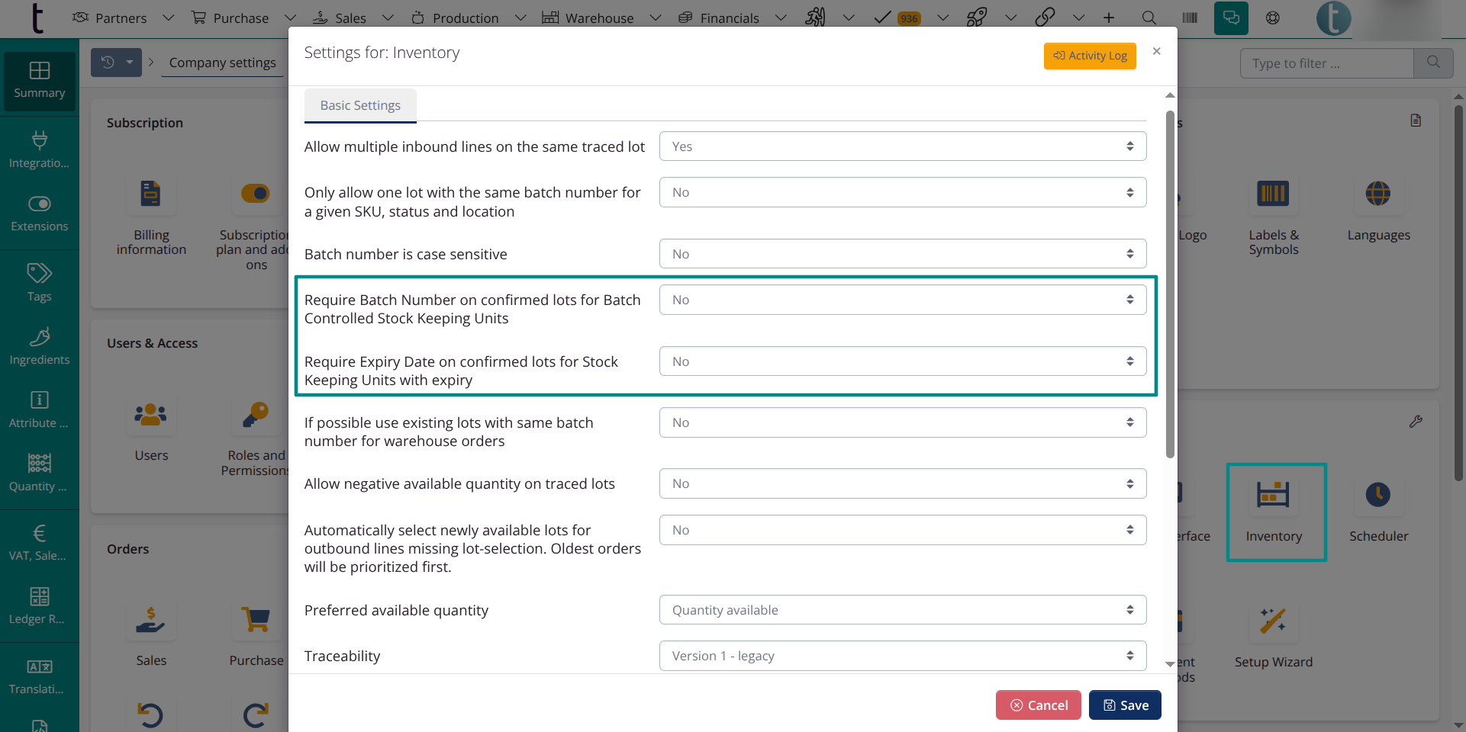Open the chat messages panel
Image resolution: width=1466 pixels, height=732 pixels.
[x=1231, y=18]
